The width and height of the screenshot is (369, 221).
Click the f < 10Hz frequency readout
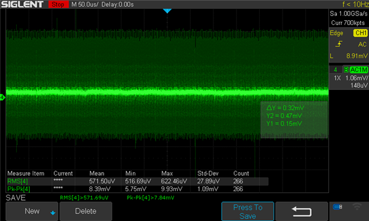tap(355, 4)
